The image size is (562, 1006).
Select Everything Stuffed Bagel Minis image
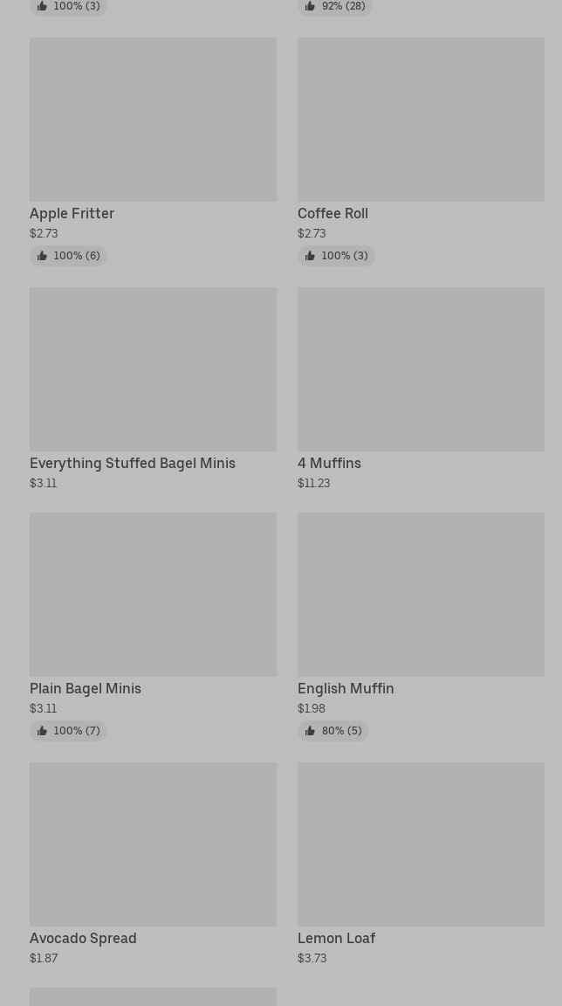click(x=153, y=369)
